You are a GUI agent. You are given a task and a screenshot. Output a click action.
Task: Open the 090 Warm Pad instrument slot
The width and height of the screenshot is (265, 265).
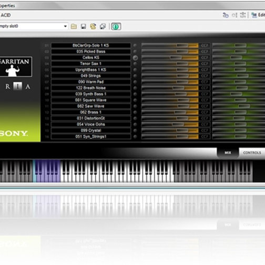[x=91, y=82]
